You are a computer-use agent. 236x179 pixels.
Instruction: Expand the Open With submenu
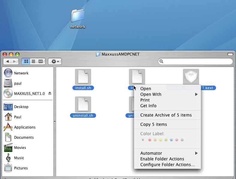tap(167, 94)
